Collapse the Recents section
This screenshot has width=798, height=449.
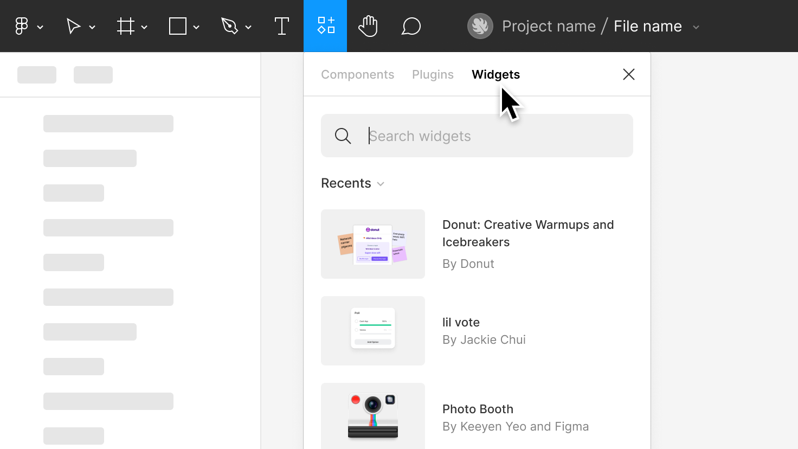pos(381,184)
